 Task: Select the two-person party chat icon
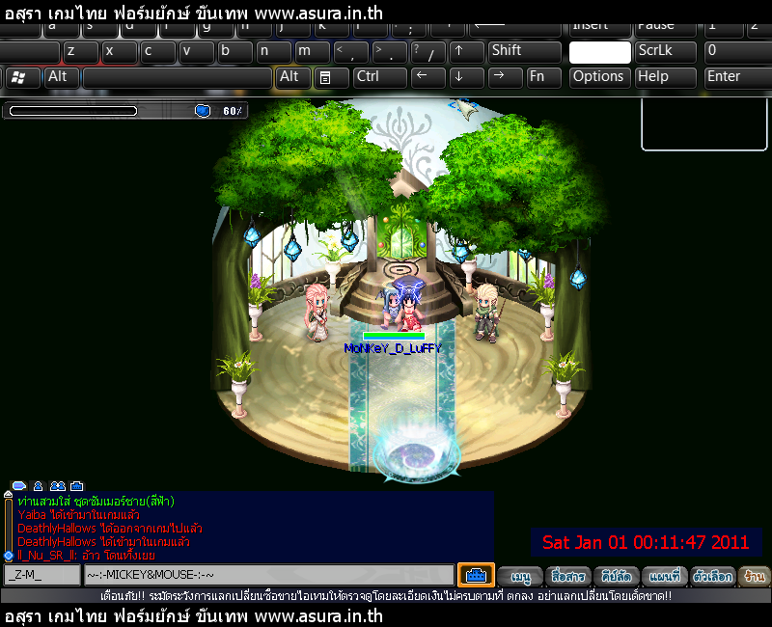pyautogui.click(x=58, y=485)
